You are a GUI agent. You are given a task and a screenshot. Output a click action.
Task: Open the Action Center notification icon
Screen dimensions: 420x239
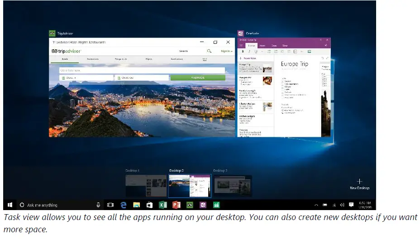coord(351,205)
